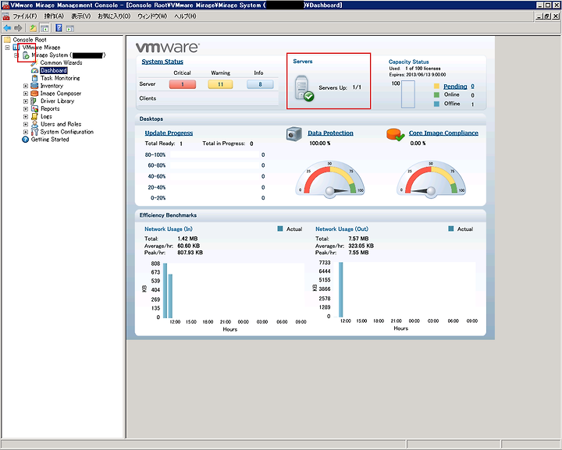Toggle show/hide console tree button
The height and width of the screenshot is (450, 562).
[44, 28]
